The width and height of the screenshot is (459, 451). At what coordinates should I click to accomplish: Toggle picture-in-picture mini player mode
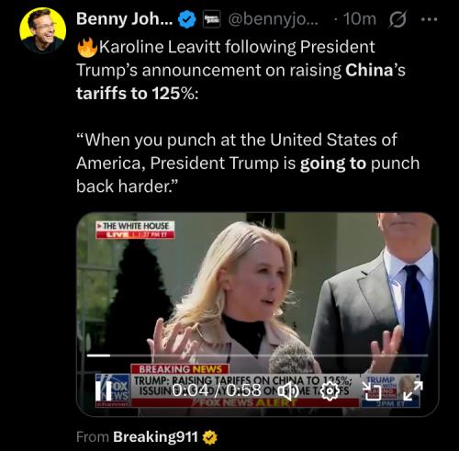(372, 391)
